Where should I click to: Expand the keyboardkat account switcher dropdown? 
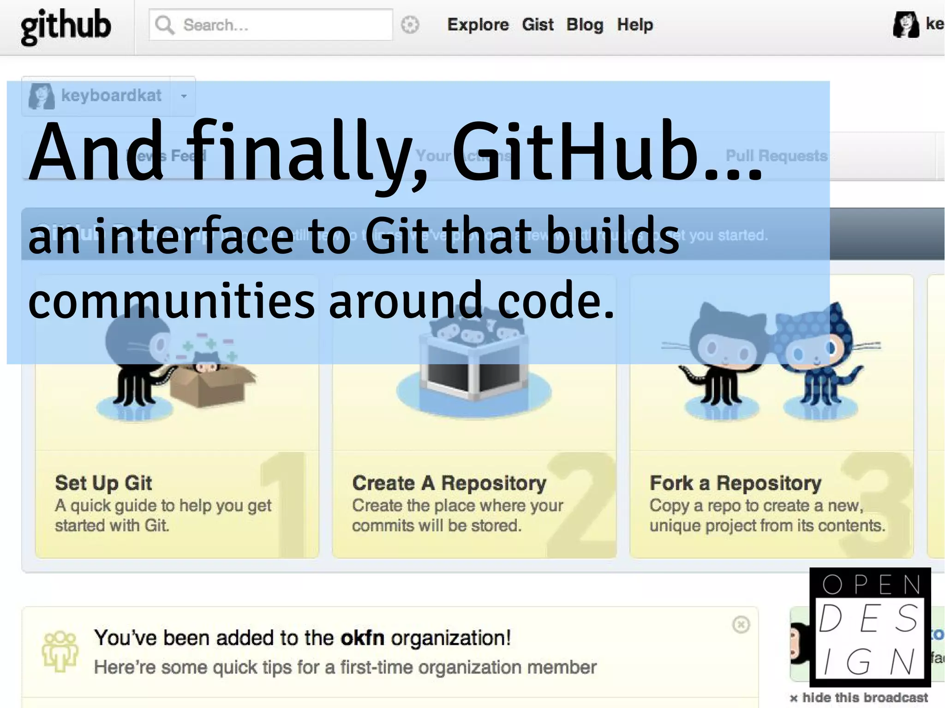pyautogui.click(x=184, y=96)
